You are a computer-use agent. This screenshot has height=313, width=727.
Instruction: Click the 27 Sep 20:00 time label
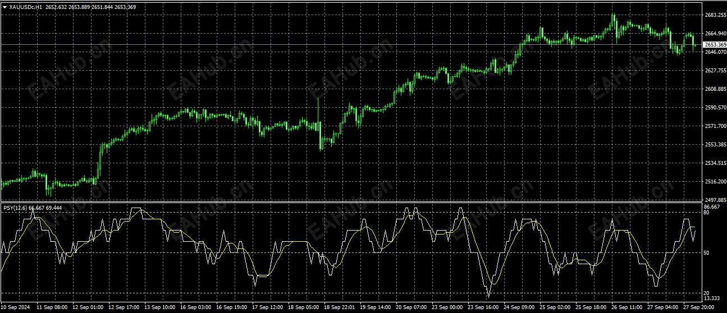tap(699, 307)
